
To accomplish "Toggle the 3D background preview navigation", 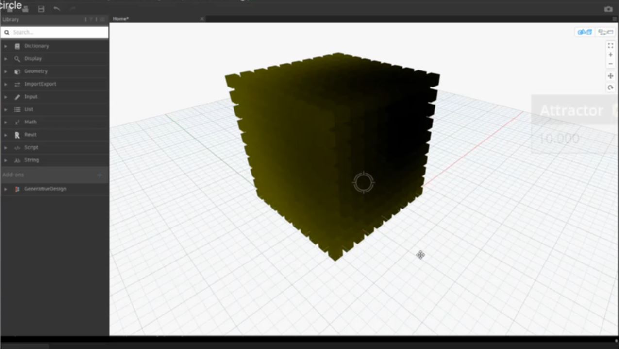I will coord(585,32).
